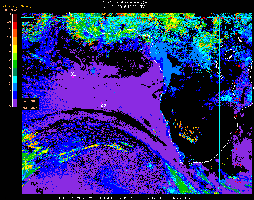
Task: Click the magenta point below X1
Action: (73, 77)
